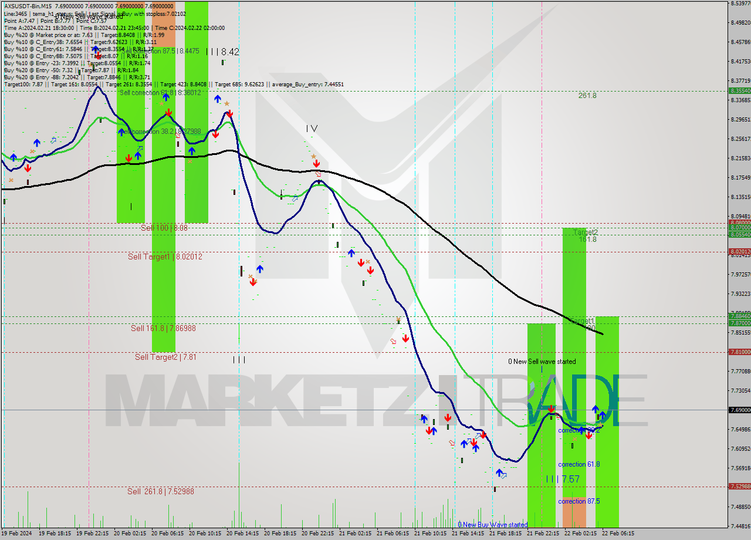
Task: Click the 7.73054 price axis value
Action: click(x=740, y=390)
